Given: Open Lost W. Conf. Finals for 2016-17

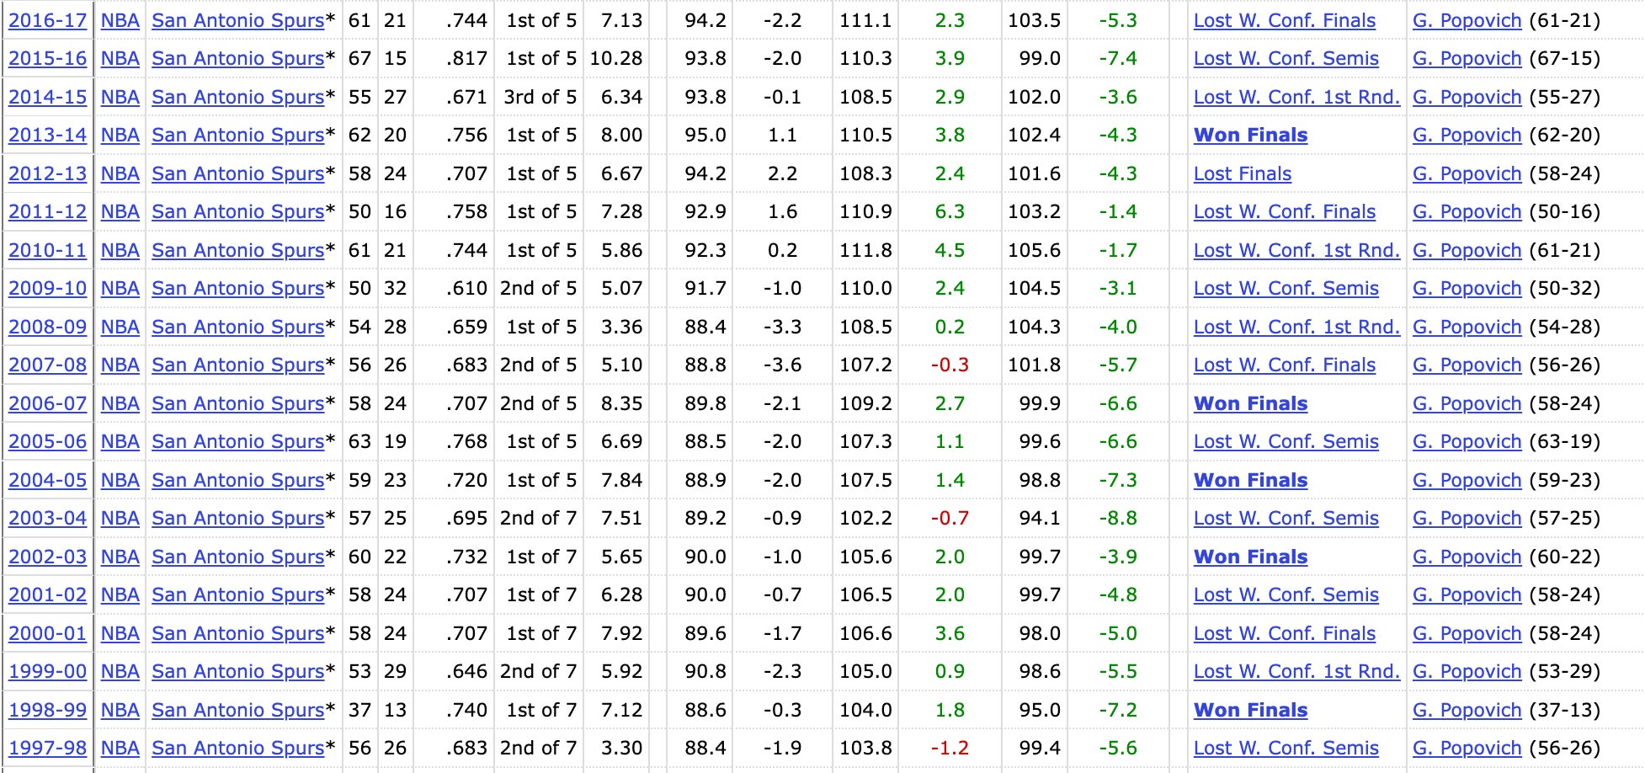Looking at the screenshot, I should click(x=1284, y=20).
